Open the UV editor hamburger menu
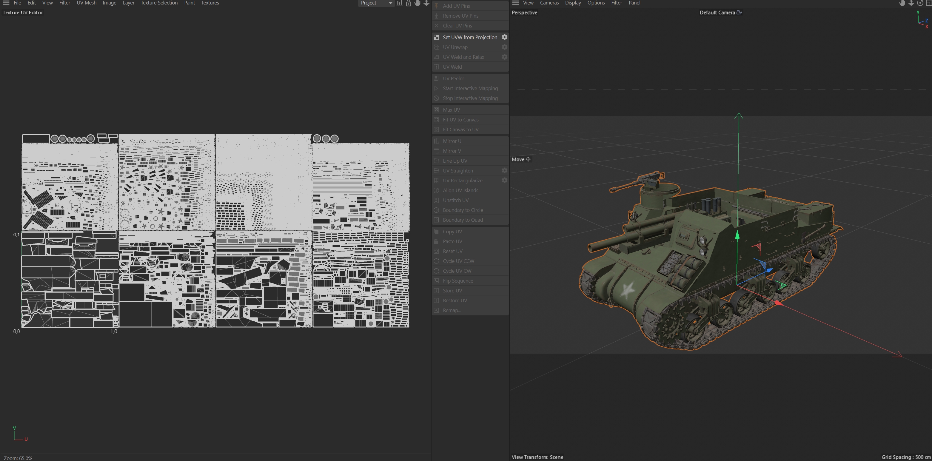 click(6, 3)
